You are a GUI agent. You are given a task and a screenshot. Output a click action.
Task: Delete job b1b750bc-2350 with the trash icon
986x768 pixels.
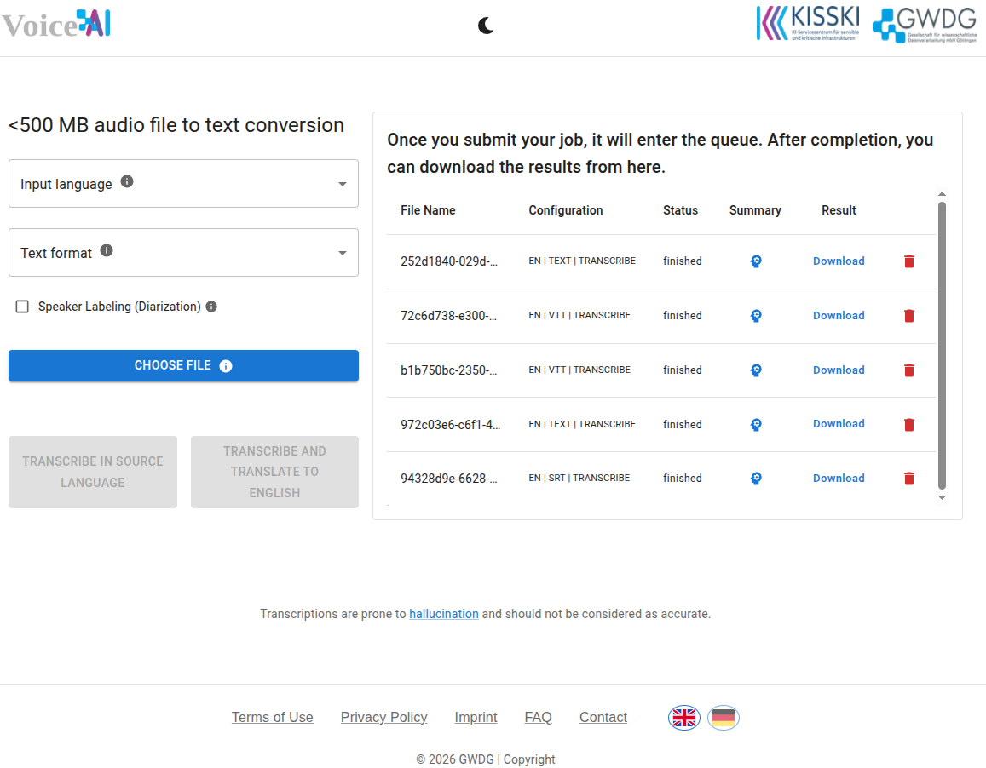[x=909, y=370]
